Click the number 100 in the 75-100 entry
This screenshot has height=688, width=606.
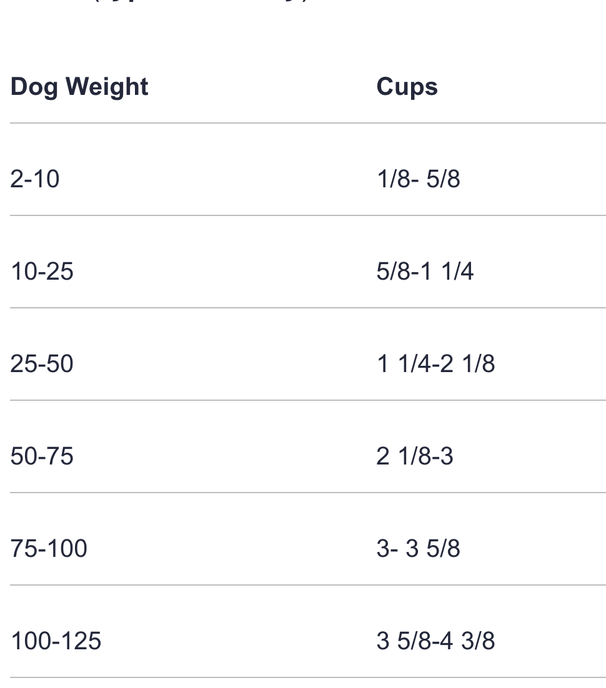(x=66, y=549)
